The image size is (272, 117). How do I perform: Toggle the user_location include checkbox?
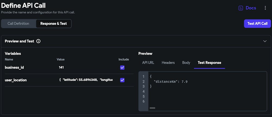tap(122, 80)
